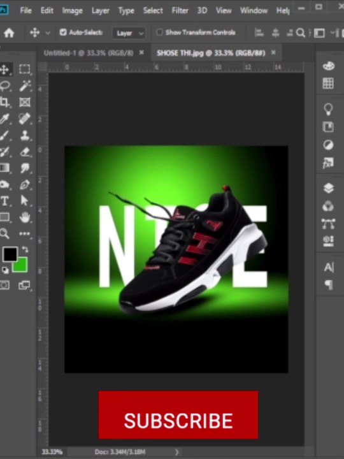Reset default foreground and background colors
This screenshot has height=459, width=344.
tap(5, 270)
